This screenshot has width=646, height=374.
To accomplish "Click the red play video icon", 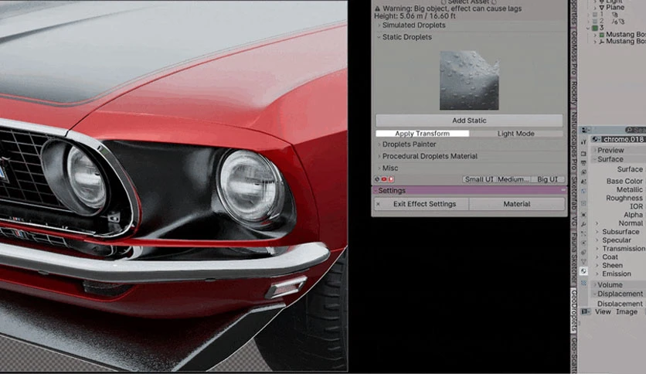I will click(391, 179).
